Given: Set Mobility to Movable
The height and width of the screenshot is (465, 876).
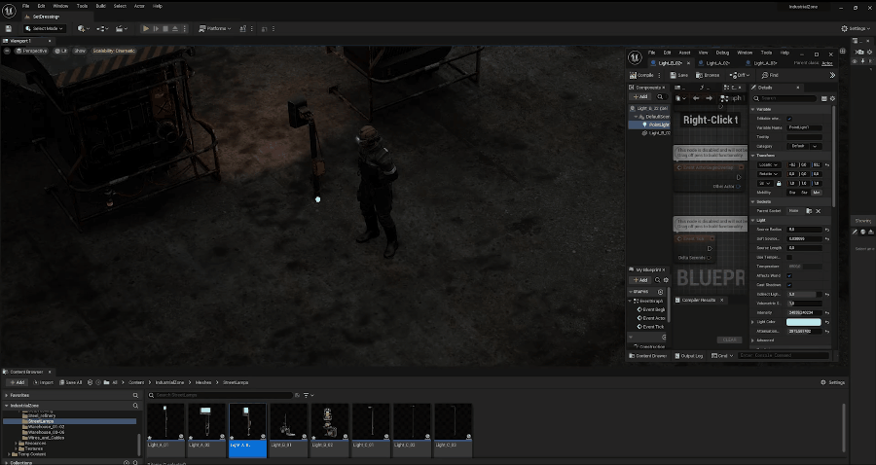Looking at the screenshot, I should coord(817,193).
